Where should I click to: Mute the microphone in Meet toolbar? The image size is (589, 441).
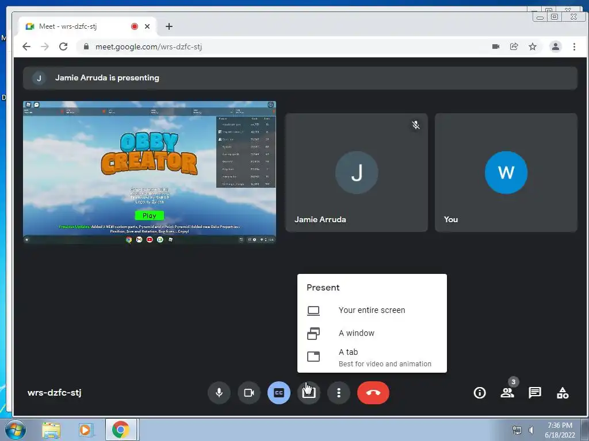pos(219,393)
